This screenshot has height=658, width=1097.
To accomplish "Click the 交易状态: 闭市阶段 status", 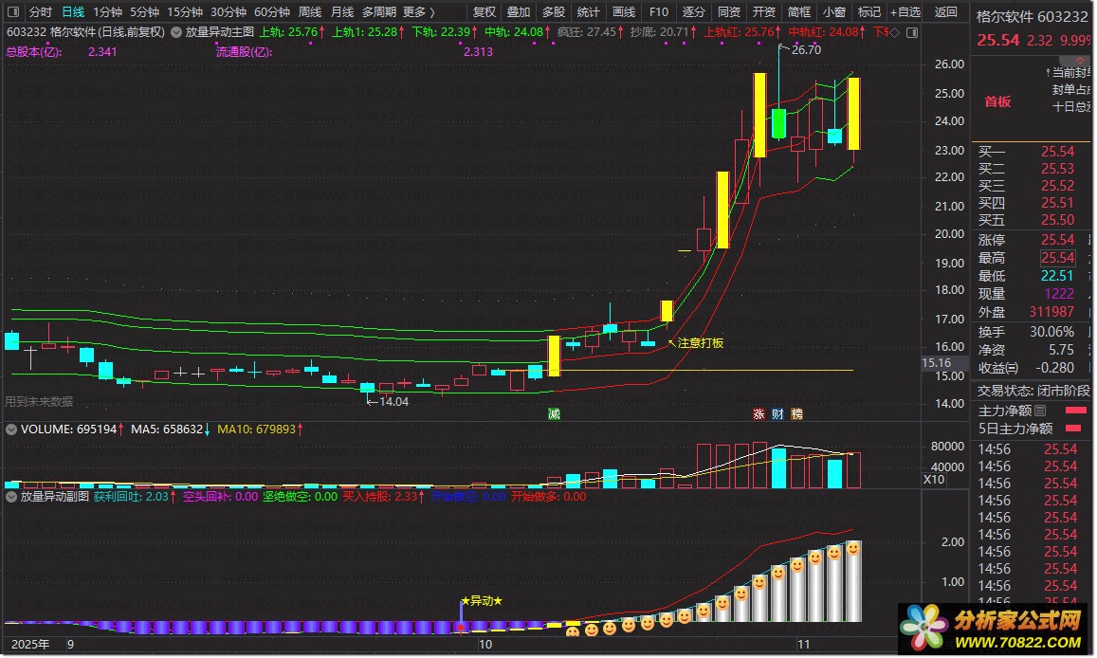I will [x=1033, y=391].
